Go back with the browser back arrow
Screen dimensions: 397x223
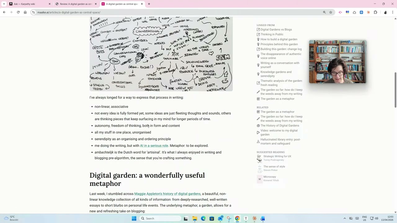coord(4,12)
